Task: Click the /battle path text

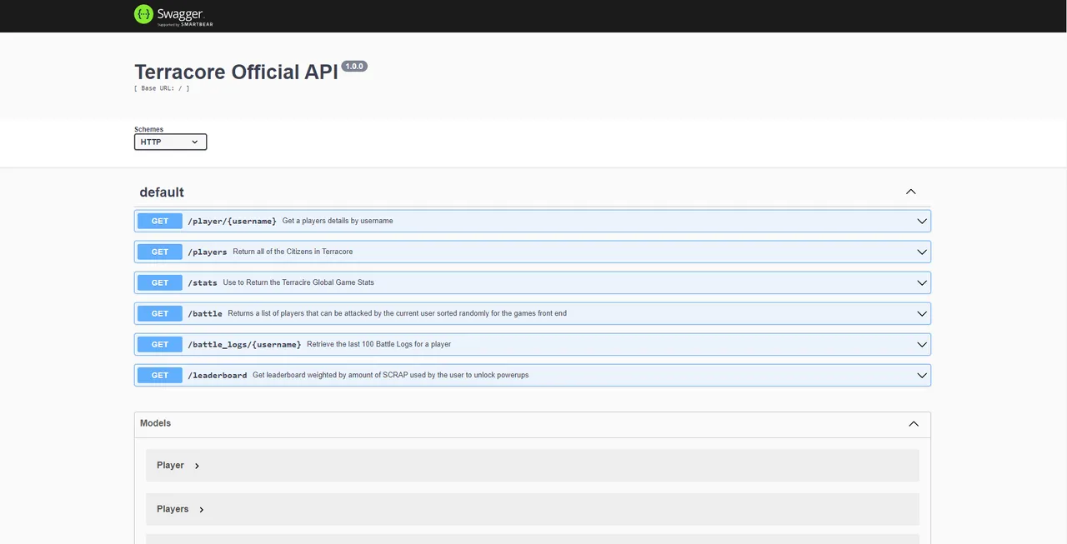Action: click(205, 314)
